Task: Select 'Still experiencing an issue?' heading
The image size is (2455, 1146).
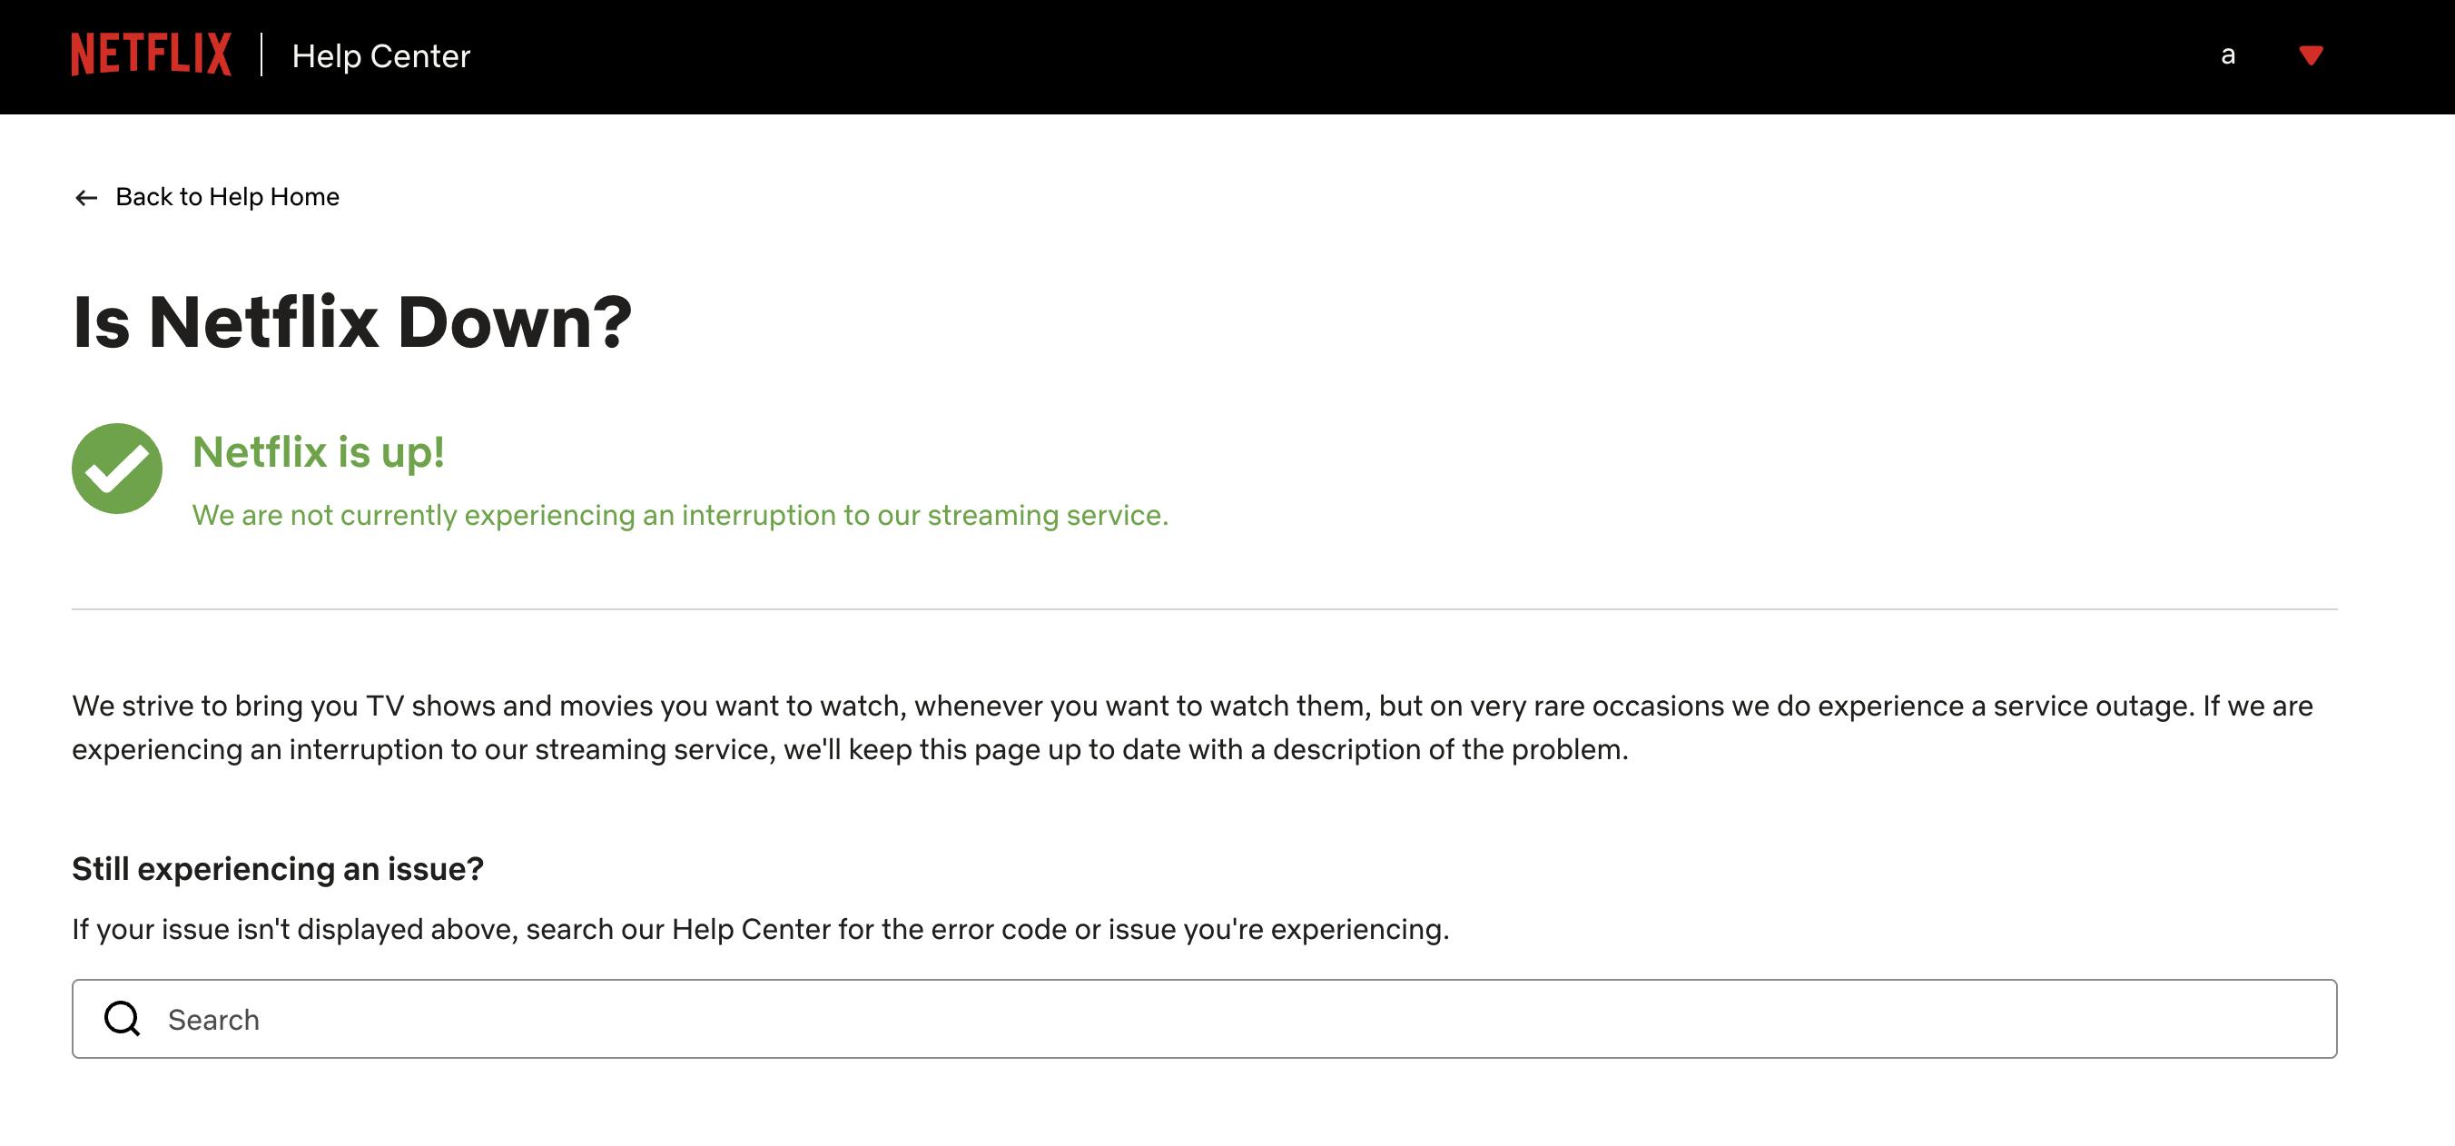Action: click(x=279, y=868)
